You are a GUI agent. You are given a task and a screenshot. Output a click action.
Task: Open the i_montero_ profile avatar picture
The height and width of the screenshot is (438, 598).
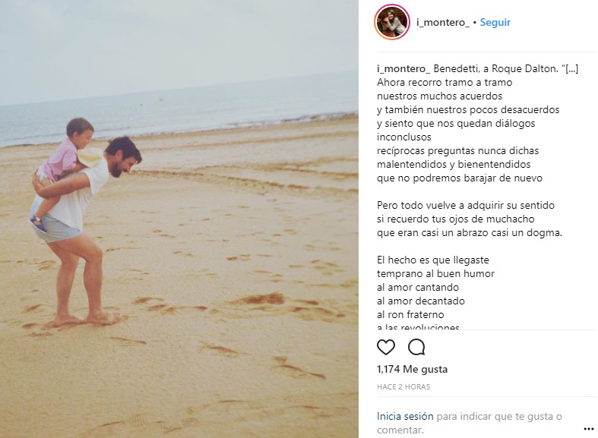click(x=392, y=22)
